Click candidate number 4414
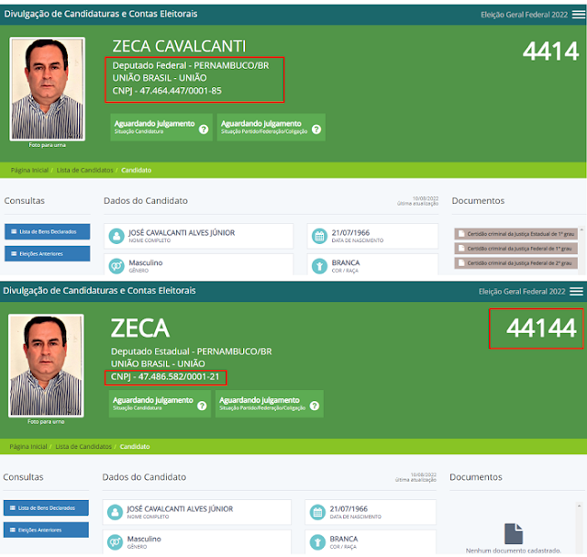This screenshot has width=587, height=557. (x=550, y=51)
